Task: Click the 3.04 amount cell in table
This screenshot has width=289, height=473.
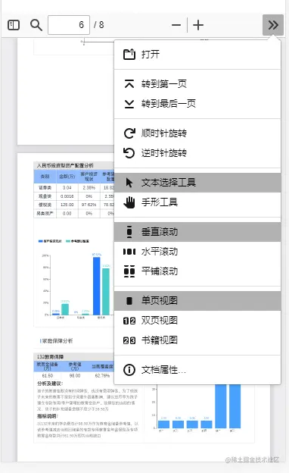Action: point(67,188)
